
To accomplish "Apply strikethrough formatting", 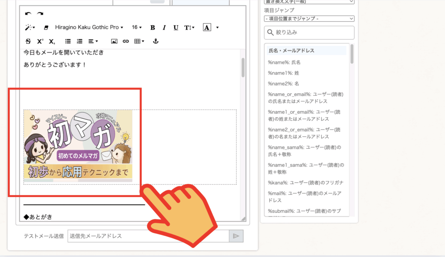I will coord(28,41).
